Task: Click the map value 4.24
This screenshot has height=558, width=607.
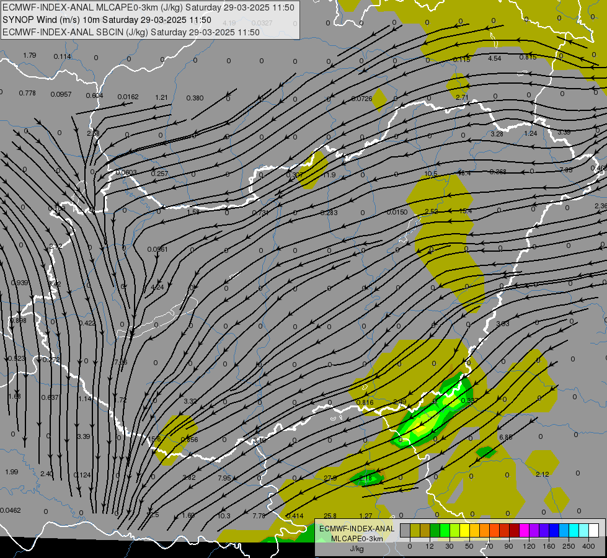Action: (157, 287)
